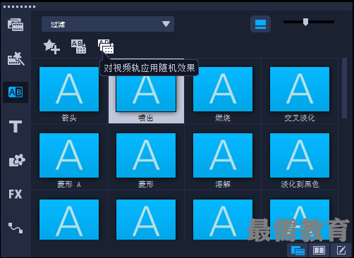Adjust the thumbnail size slider handle
354x258 pixels.
(305, 22)
